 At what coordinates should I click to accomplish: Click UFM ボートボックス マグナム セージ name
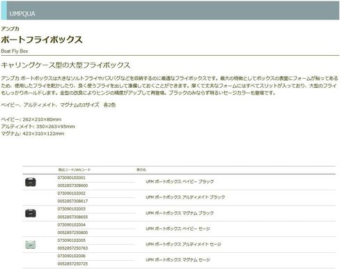pos(178,260)
